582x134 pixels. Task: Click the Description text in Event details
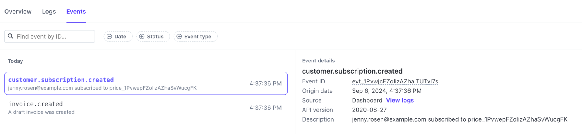[x=459, y=119]
